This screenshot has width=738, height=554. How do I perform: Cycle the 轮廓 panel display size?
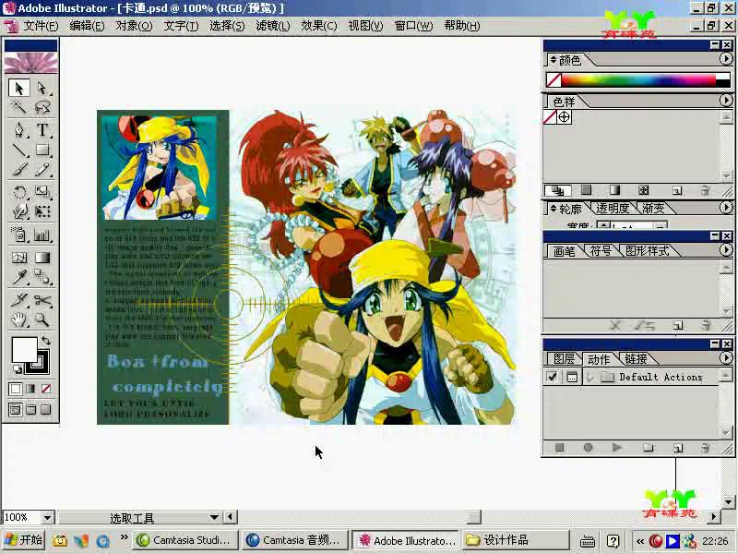point(553,209)
